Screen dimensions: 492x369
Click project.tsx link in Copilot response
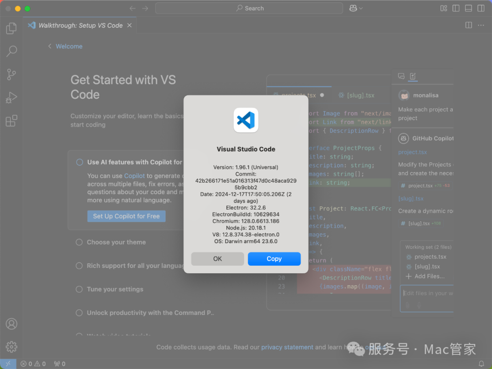[x=412, y=152]
